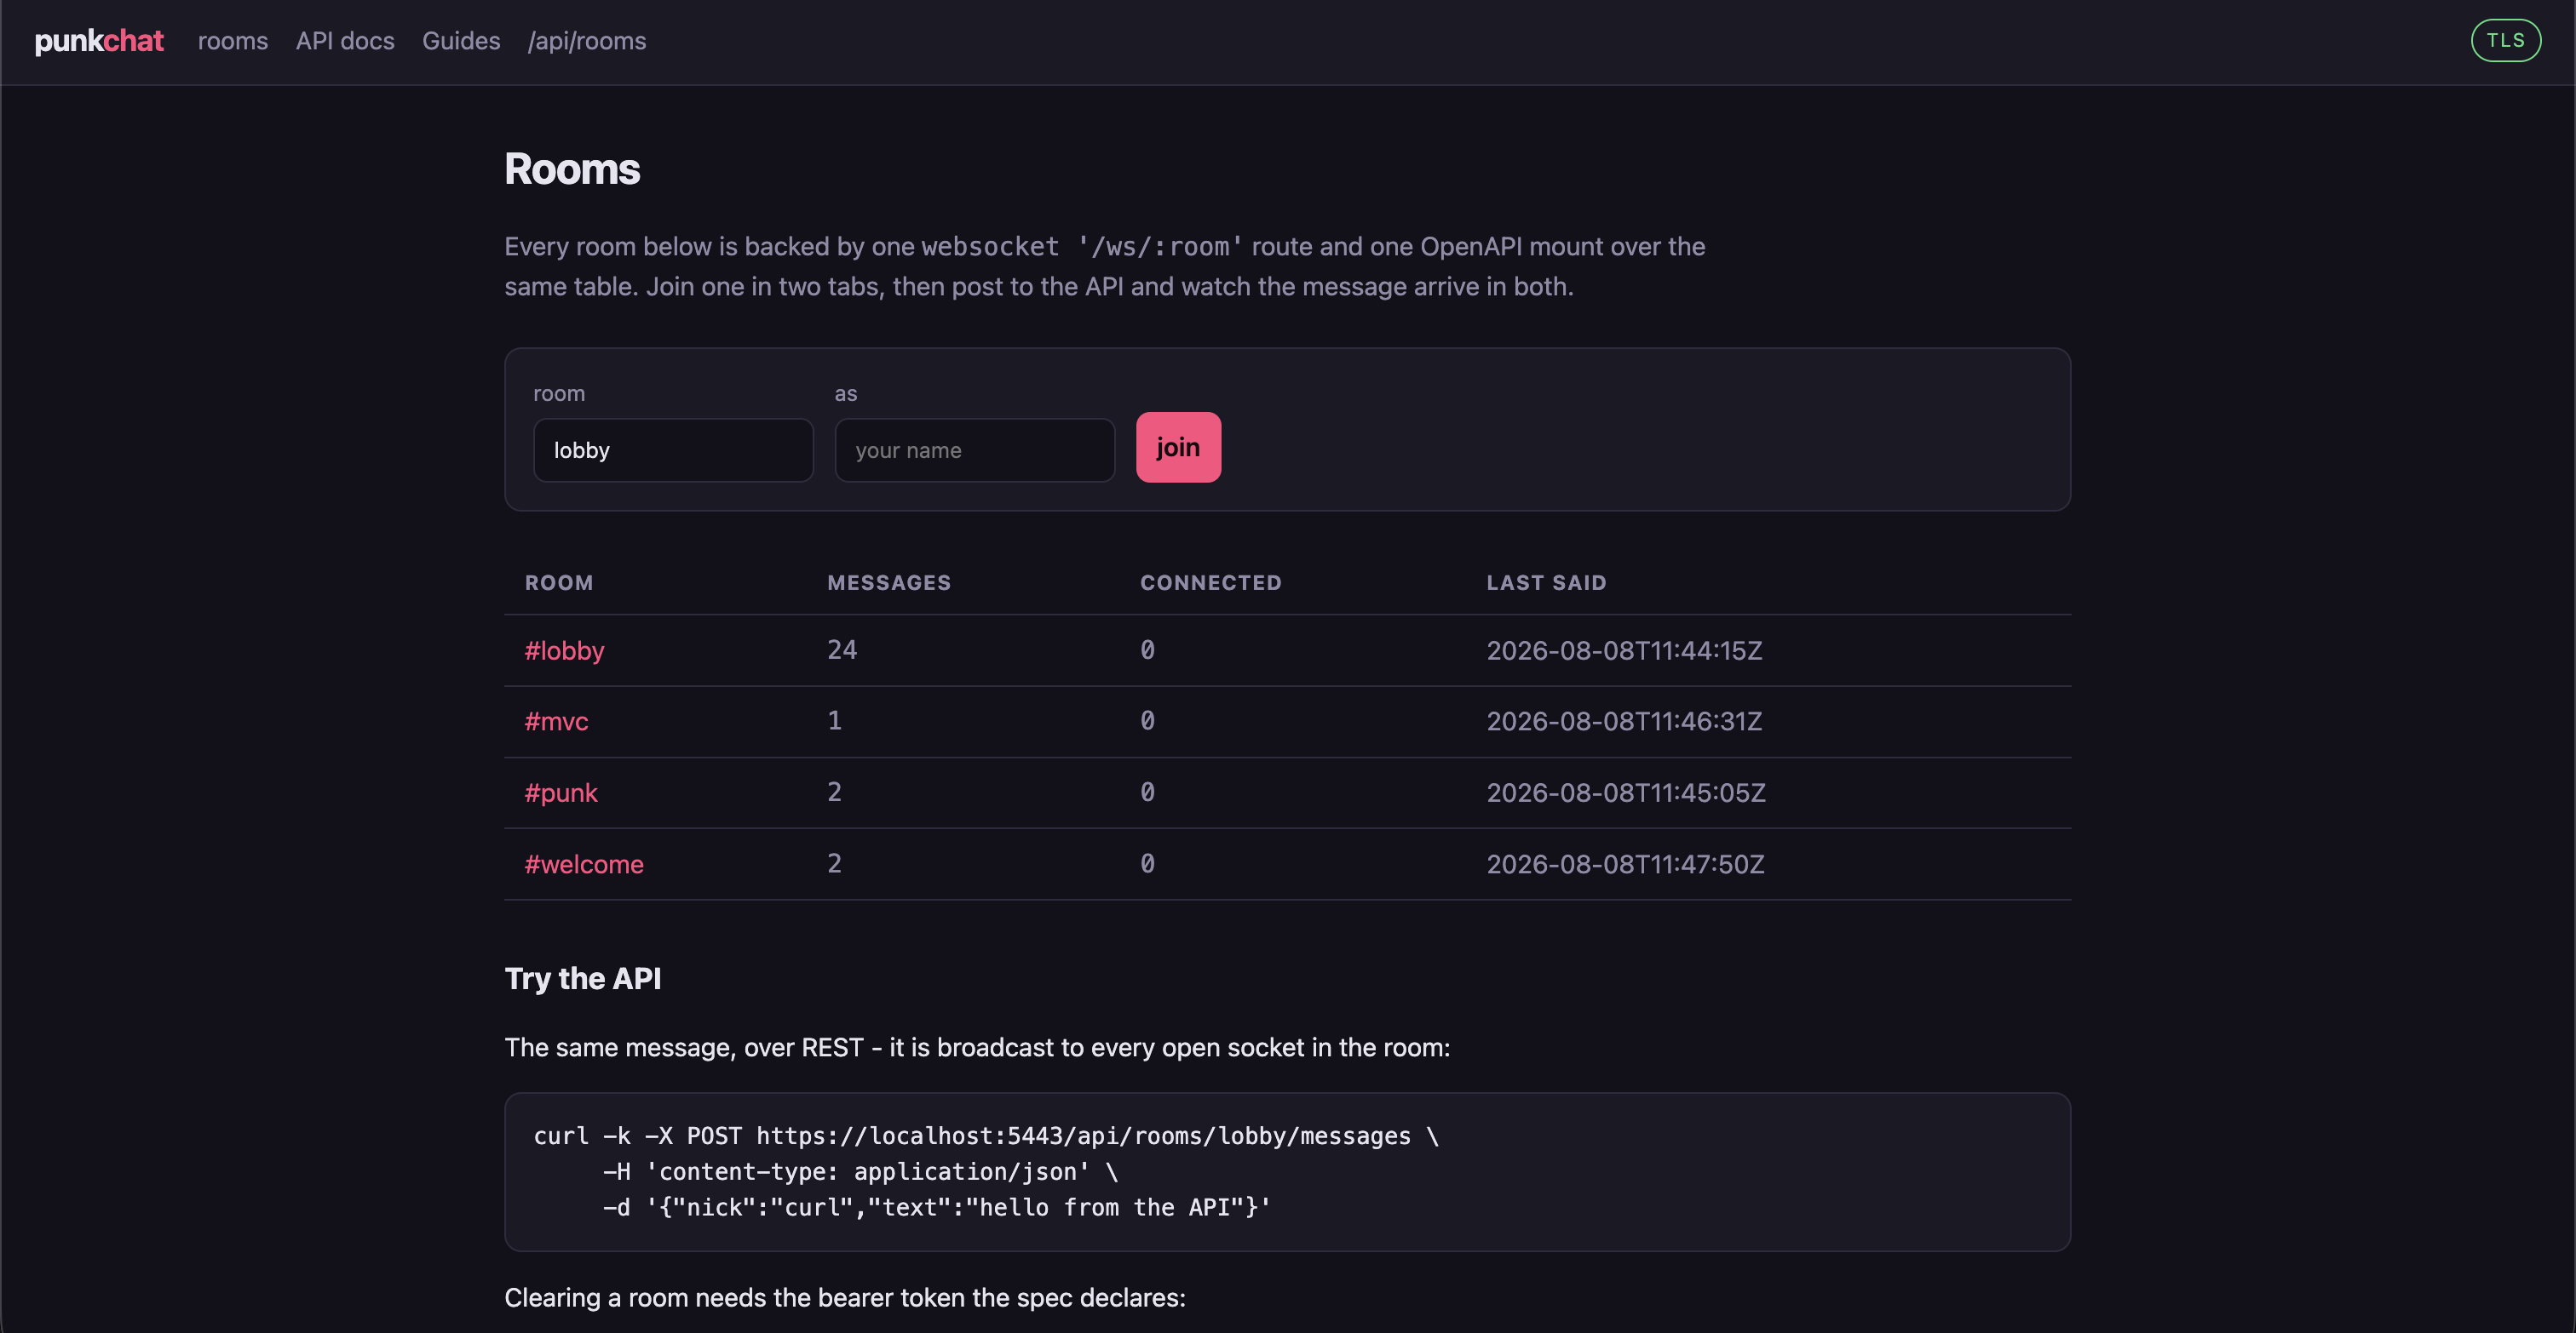Viewport: 2576px width, 1333px height.
Task: Click the 'room' field label
Action: point(559,394)
